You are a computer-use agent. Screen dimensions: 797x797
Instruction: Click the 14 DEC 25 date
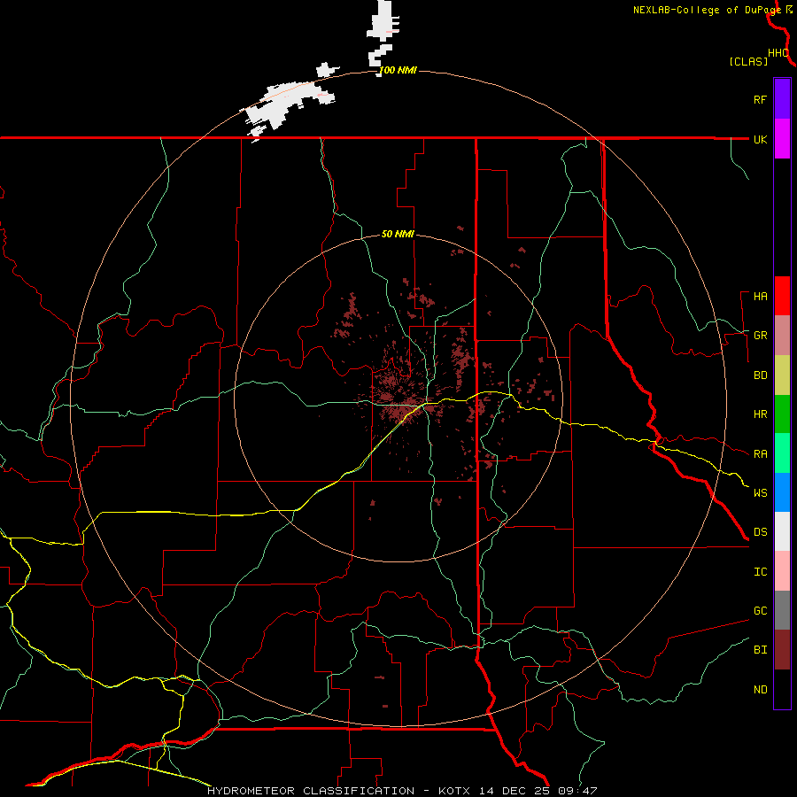(x=514, y=791)
